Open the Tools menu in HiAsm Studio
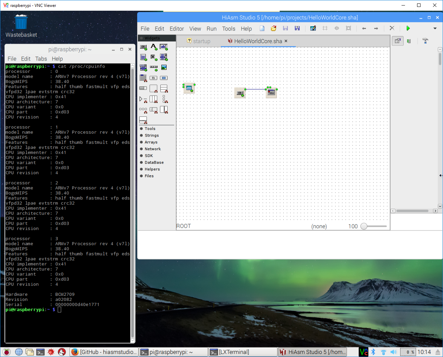 pyautogui.click(x=228, y=29)
